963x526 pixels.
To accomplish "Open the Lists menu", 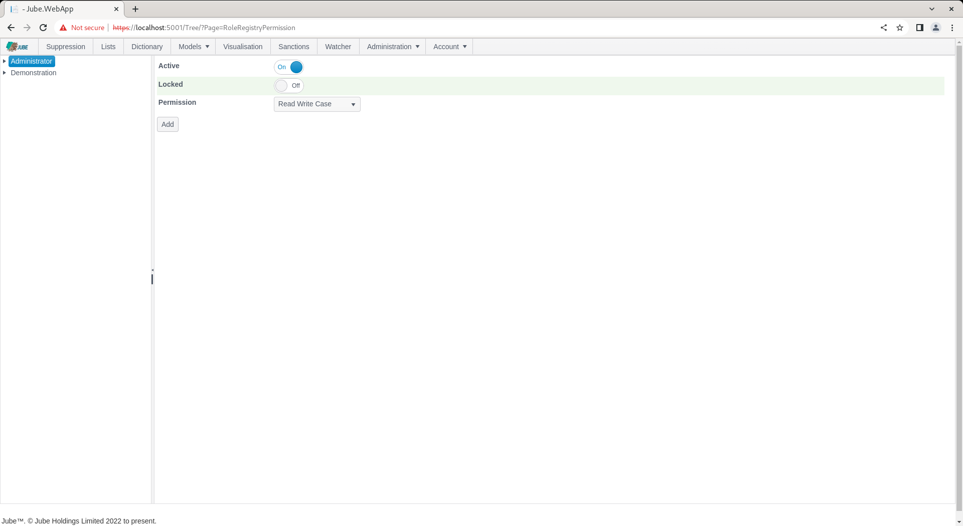I will (108, 47).
